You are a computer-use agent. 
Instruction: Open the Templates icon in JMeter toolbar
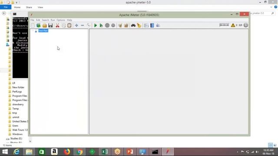pos(39,25)
